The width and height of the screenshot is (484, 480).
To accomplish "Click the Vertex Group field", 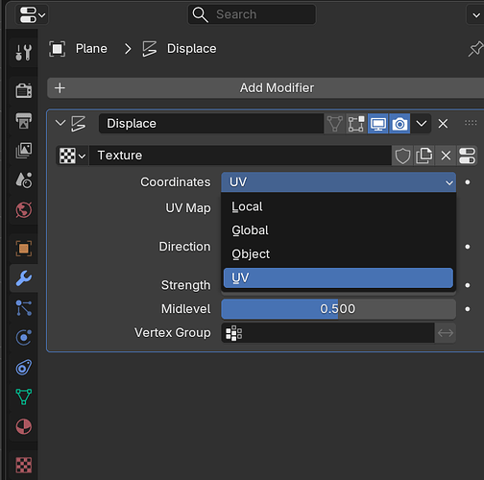I will click(x=327, y=333).
